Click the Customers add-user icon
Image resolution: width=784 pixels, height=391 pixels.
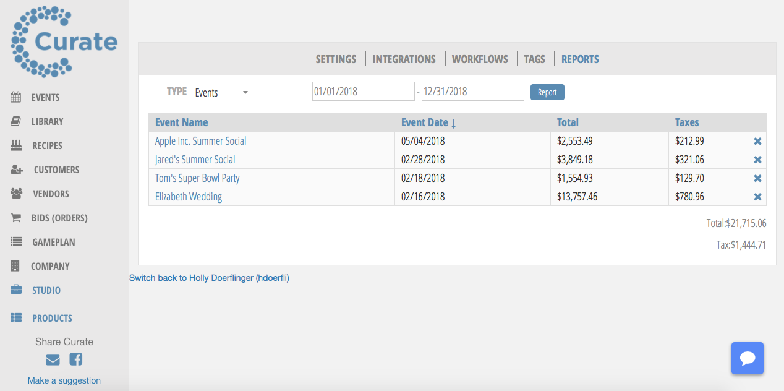pyautogui.click(x=17, y=170)
